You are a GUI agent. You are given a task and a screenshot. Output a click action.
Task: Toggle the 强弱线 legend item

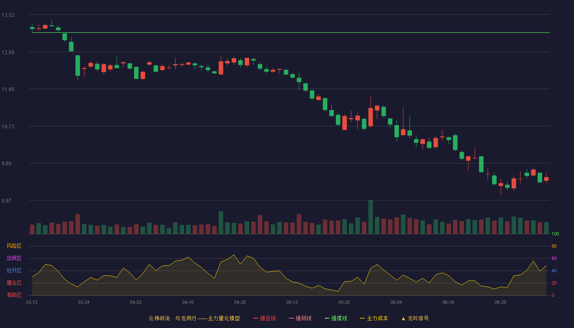tap(300, 318)
